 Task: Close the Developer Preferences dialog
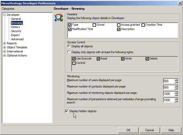click(180, 3)
